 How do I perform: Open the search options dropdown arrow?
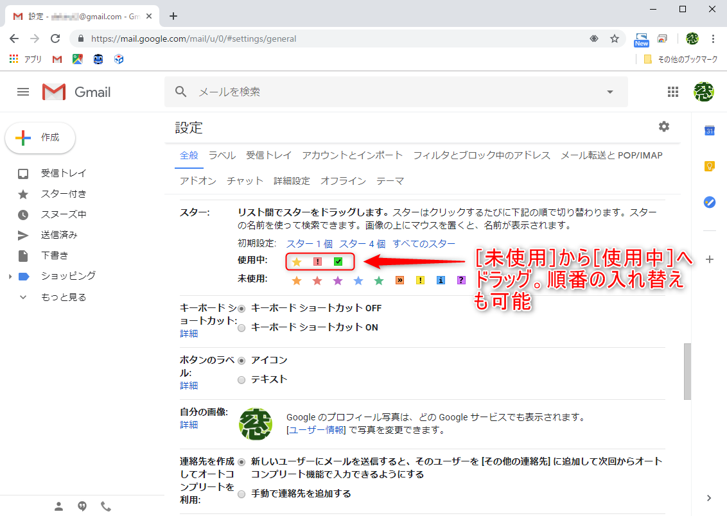tap(609, 92)
